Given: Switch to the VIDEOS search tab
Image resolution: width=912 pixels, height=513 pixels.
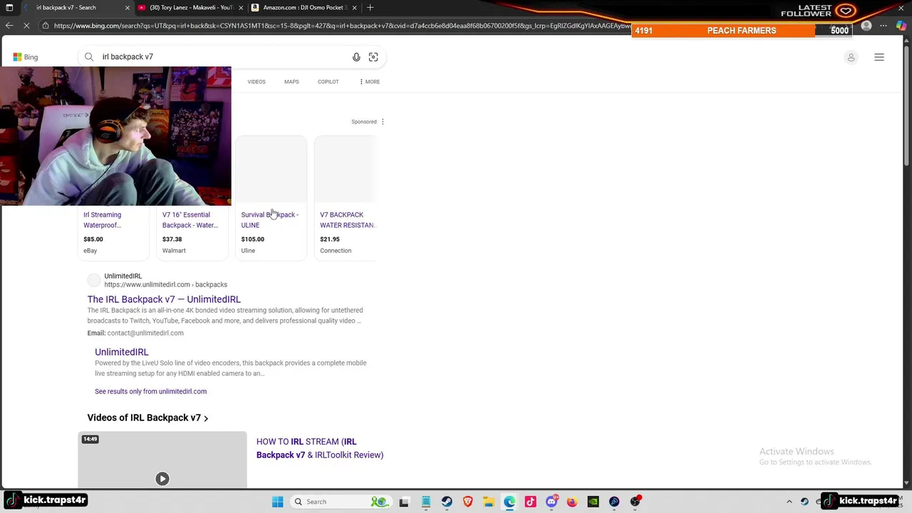Looking at the screenshot, I should pyautogui.click(x=256, y=82).
